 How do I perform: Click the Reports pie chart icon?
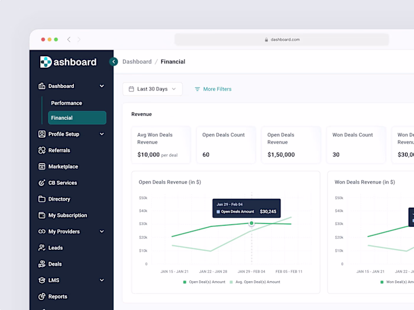pos(42,296)
